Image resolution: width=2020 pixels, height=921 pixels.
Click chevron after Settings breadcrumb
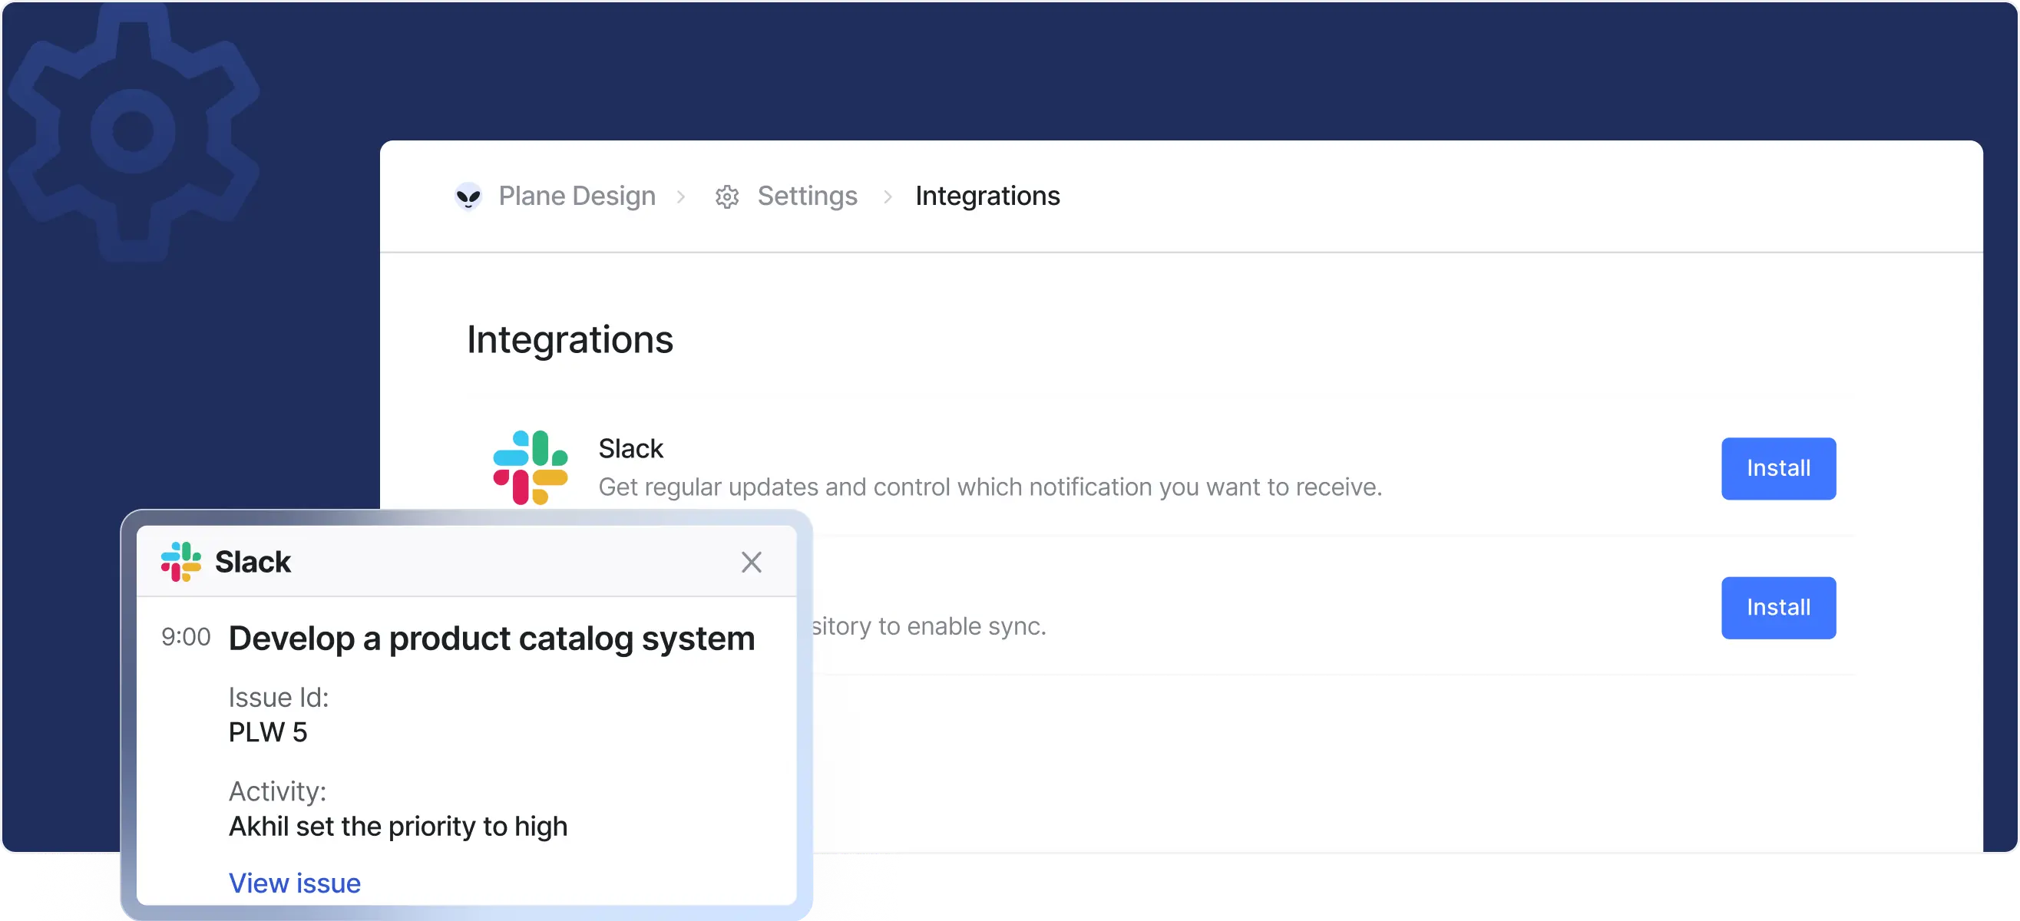pos(888,196)
